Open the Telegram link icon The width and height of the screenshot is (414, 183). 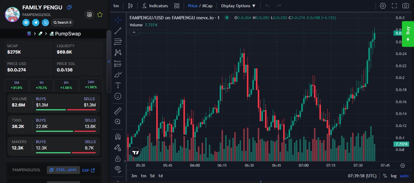[x=36, y=22]
